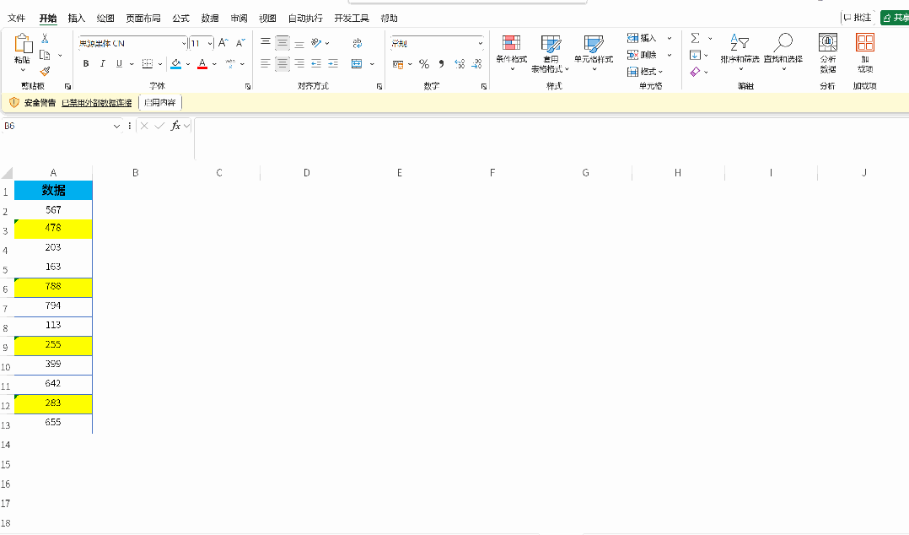Click Insert cells button
The image size is (909, 535).
643,38
